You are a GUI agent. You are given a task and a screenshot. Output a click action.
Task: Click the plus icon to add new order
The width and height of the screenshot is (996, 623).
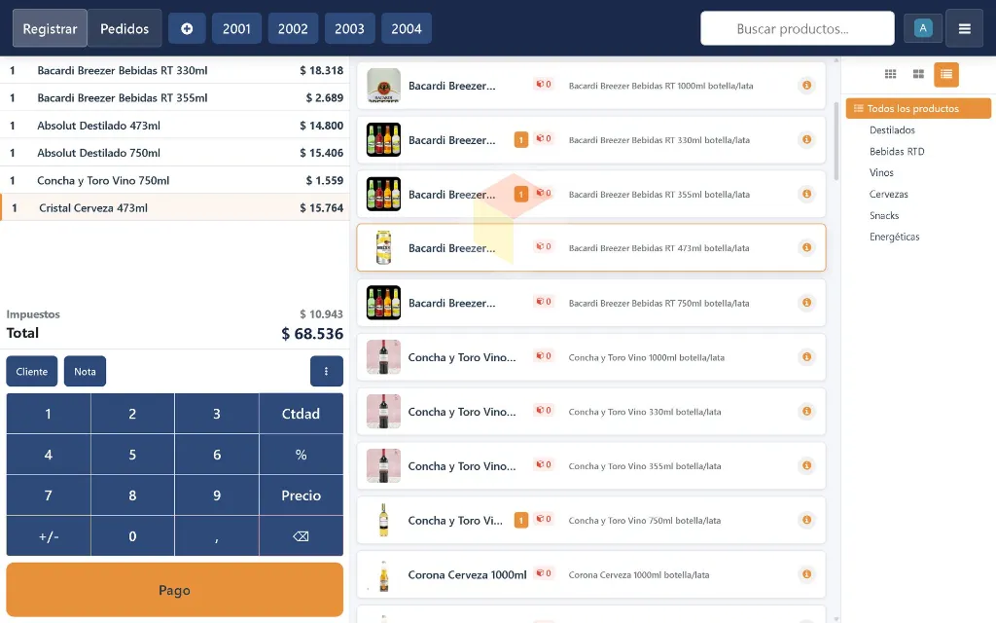coord(187,28)
